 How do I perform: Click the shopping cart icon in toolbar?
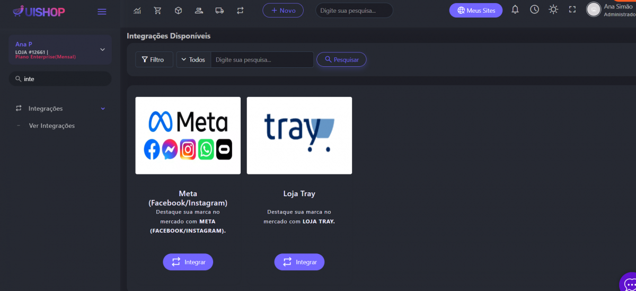pos(157,11)
